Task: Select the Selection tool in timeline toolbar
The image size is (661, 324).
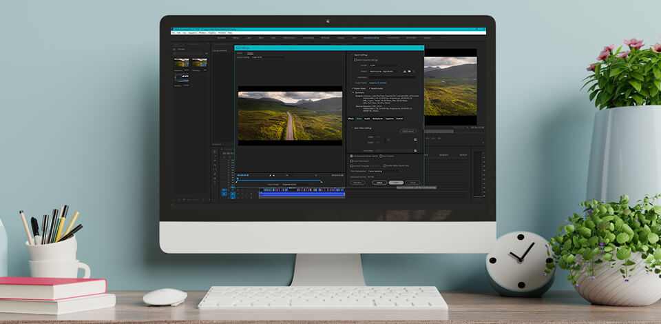Action: pyautogui.click(x=215, y=151)
